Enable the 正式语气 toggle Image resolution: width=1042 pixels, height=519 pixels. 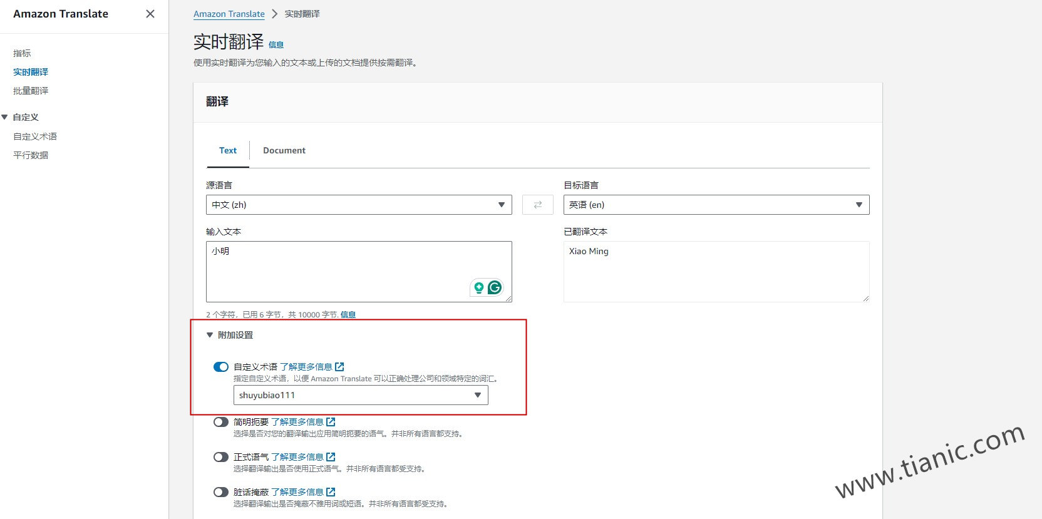click(x=221, y=457)
